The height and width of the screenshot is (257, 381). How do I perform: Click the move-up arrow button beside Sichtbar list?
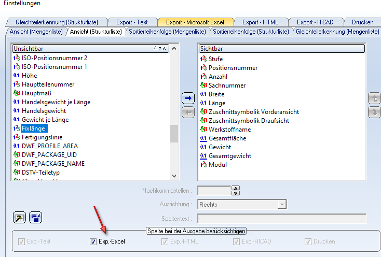point(374,98)
